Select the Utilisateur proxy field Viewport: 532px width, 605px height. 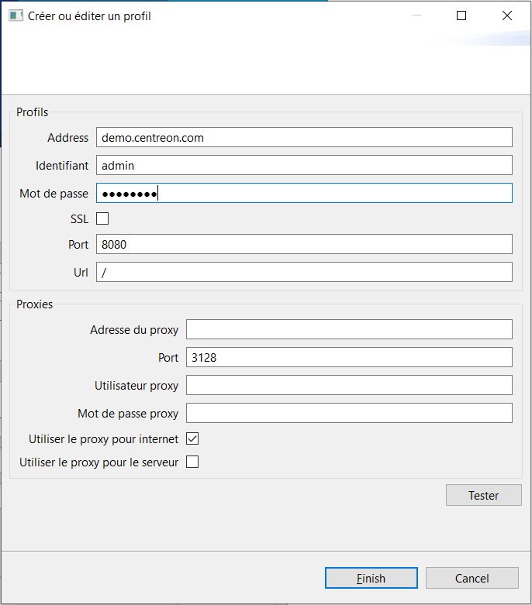pyautogui.click(x=349, y=385)
